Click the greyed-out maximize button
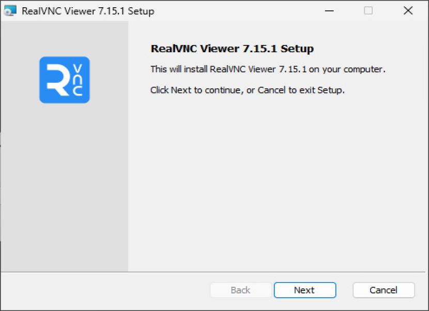Image resolution: width=429 pixels, height=311 pixels. 368,11
